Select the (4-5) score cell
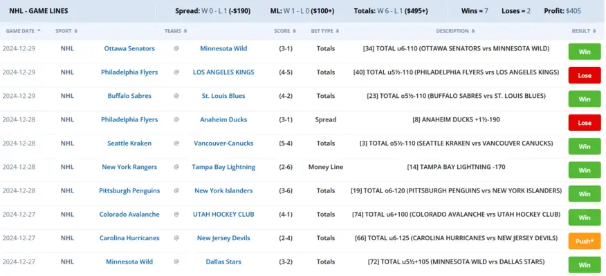The height and width of the screenshot is (276, 606). [x=286, y=72]
